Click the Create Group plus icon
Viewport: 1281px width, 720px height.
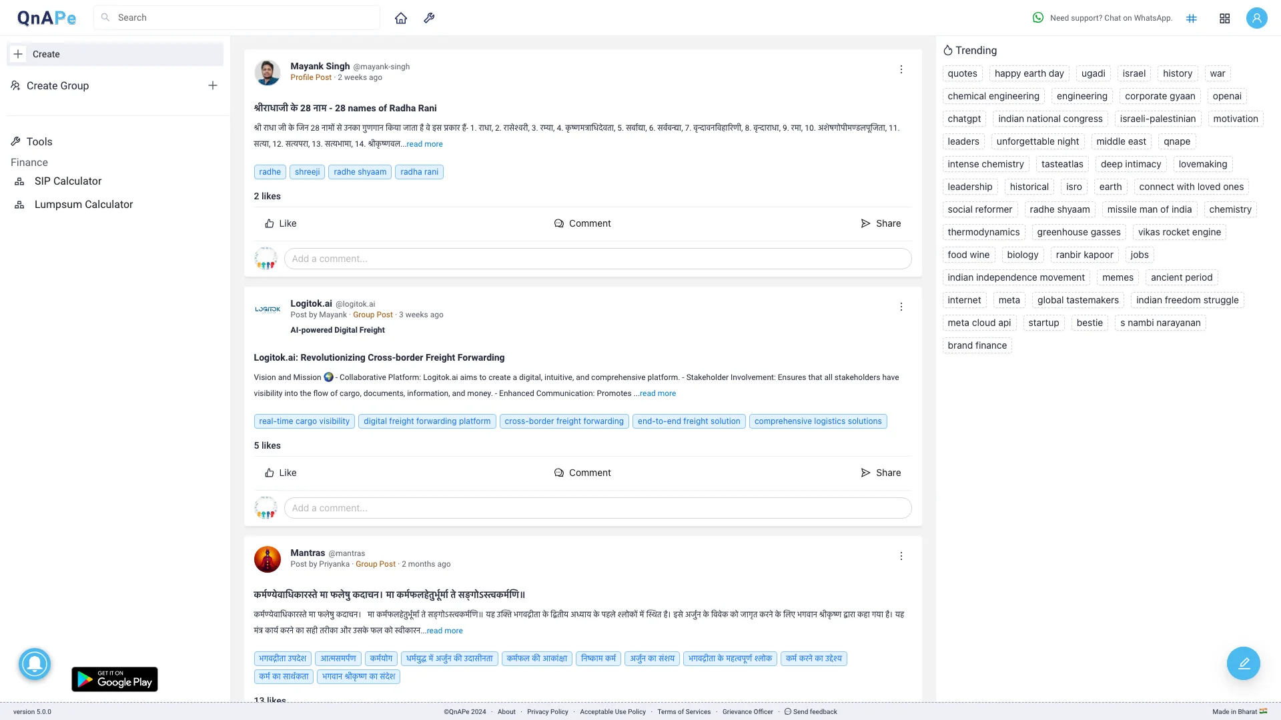click(212, 85)
